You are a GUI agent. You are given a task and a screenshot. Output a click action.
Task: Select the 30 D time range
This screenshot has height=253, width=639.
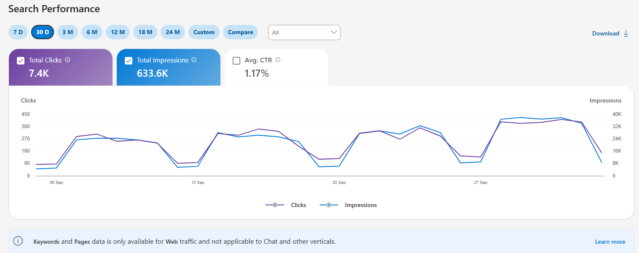pyautogui.click(x=43, y=32)
